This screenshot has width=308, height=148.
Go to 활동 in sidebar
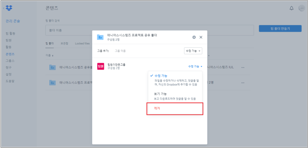point(8,47)
